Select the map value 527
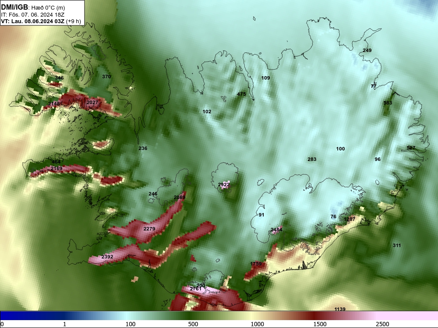Screen dimensions: 438x328 pyautogui.click(x=411, y=148)
